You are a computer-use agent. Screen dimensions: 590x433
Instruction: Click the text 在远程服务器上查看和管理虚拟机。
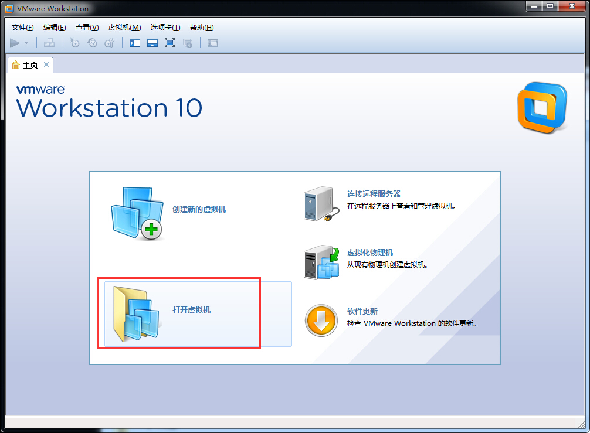pyautogui.click(x=402, y=206)
